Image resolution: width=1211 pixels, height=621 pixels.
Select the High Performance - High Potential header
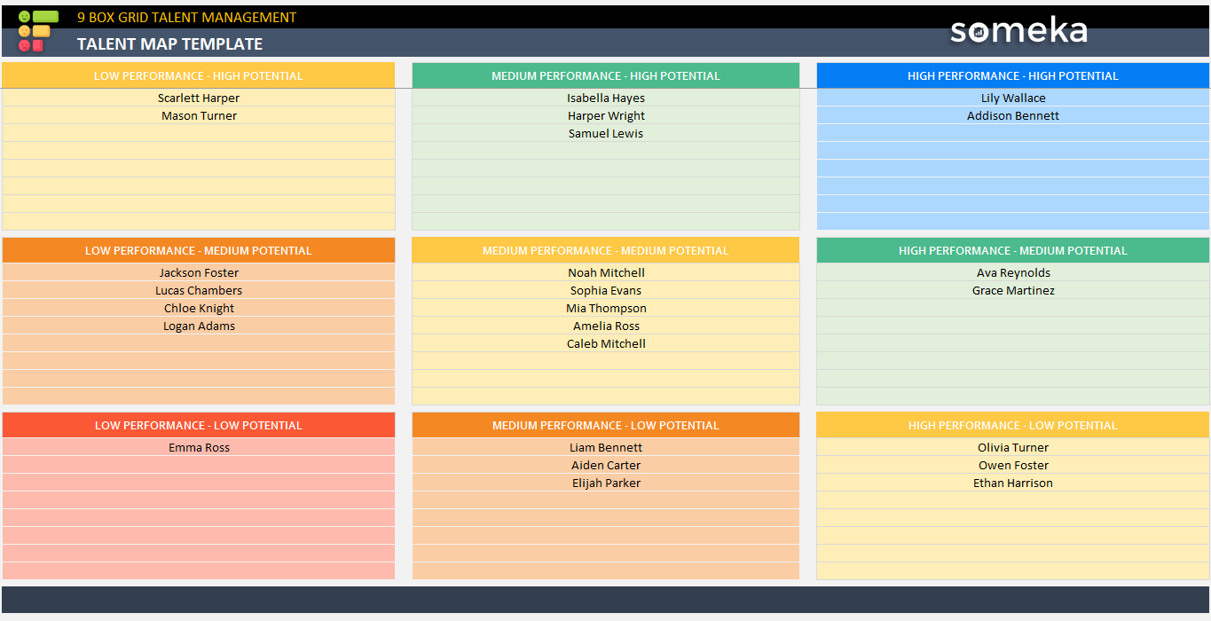coord(1012,76)
